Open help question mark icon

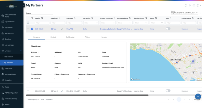coord(186,5)
